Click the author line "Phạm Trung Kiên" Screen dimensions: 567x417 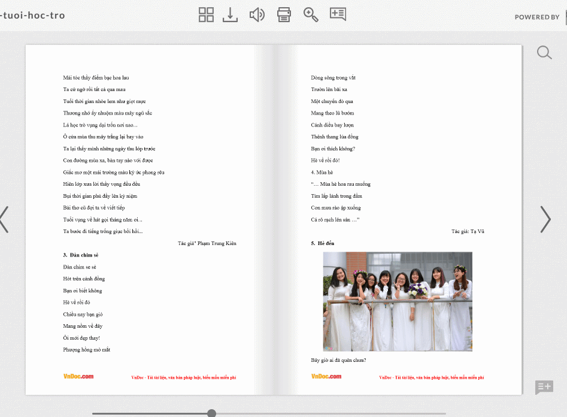click(x=207, y=243)
